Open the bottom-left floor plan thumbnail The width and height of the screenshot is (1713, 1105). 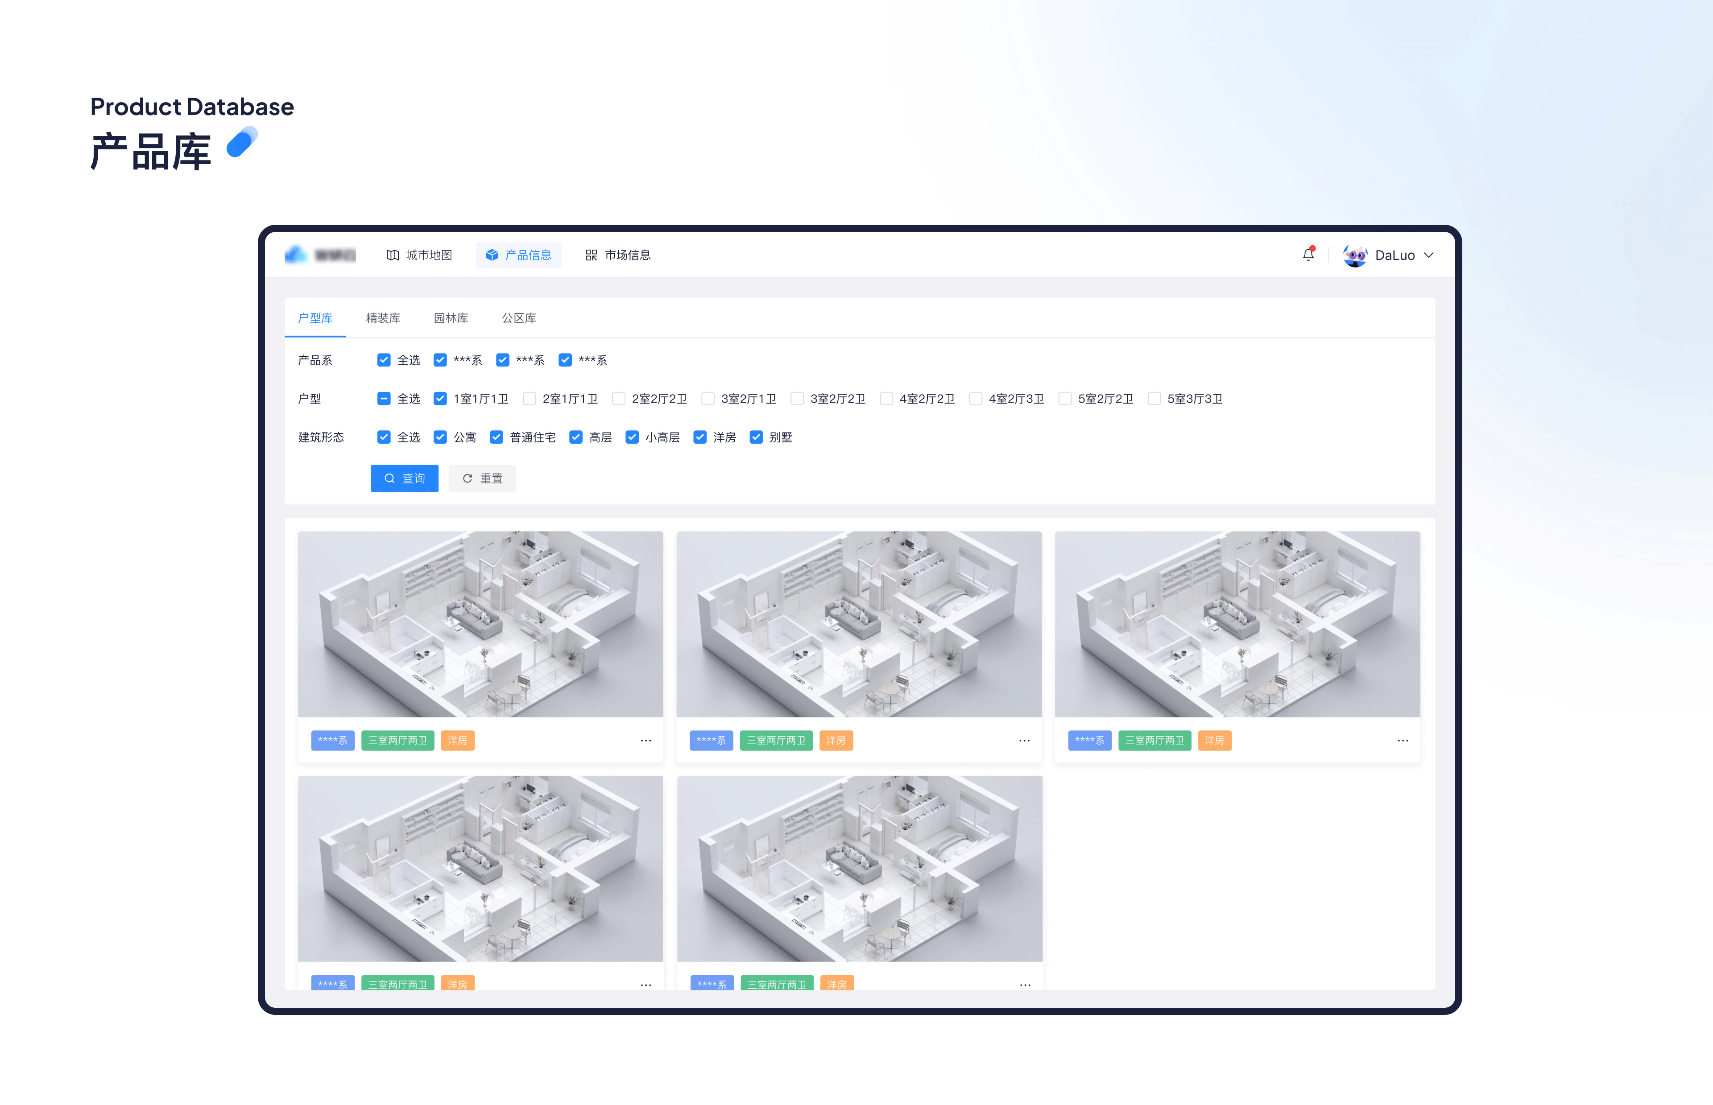480,869
